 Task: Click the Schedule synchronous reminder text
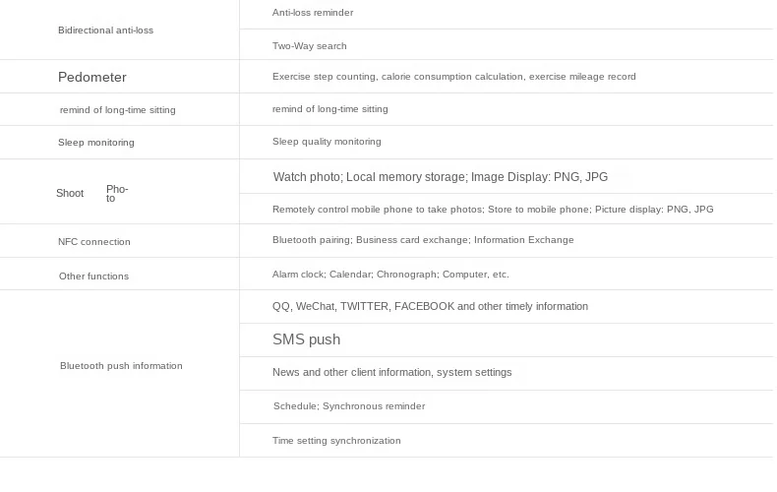[x=349, y=406]
